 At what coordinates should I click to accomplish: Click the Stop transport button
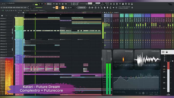pos(42,4)
